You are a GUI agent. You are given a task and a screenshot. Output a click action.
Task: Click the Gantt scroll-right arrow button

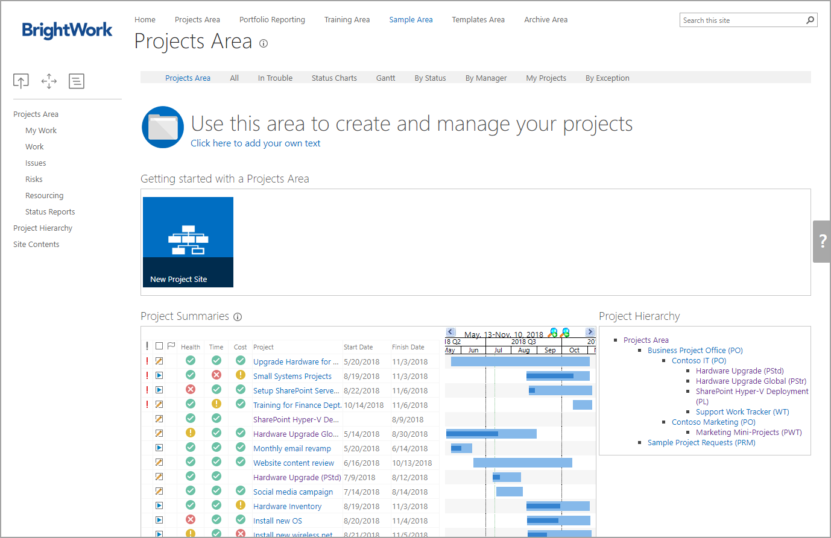590,332
